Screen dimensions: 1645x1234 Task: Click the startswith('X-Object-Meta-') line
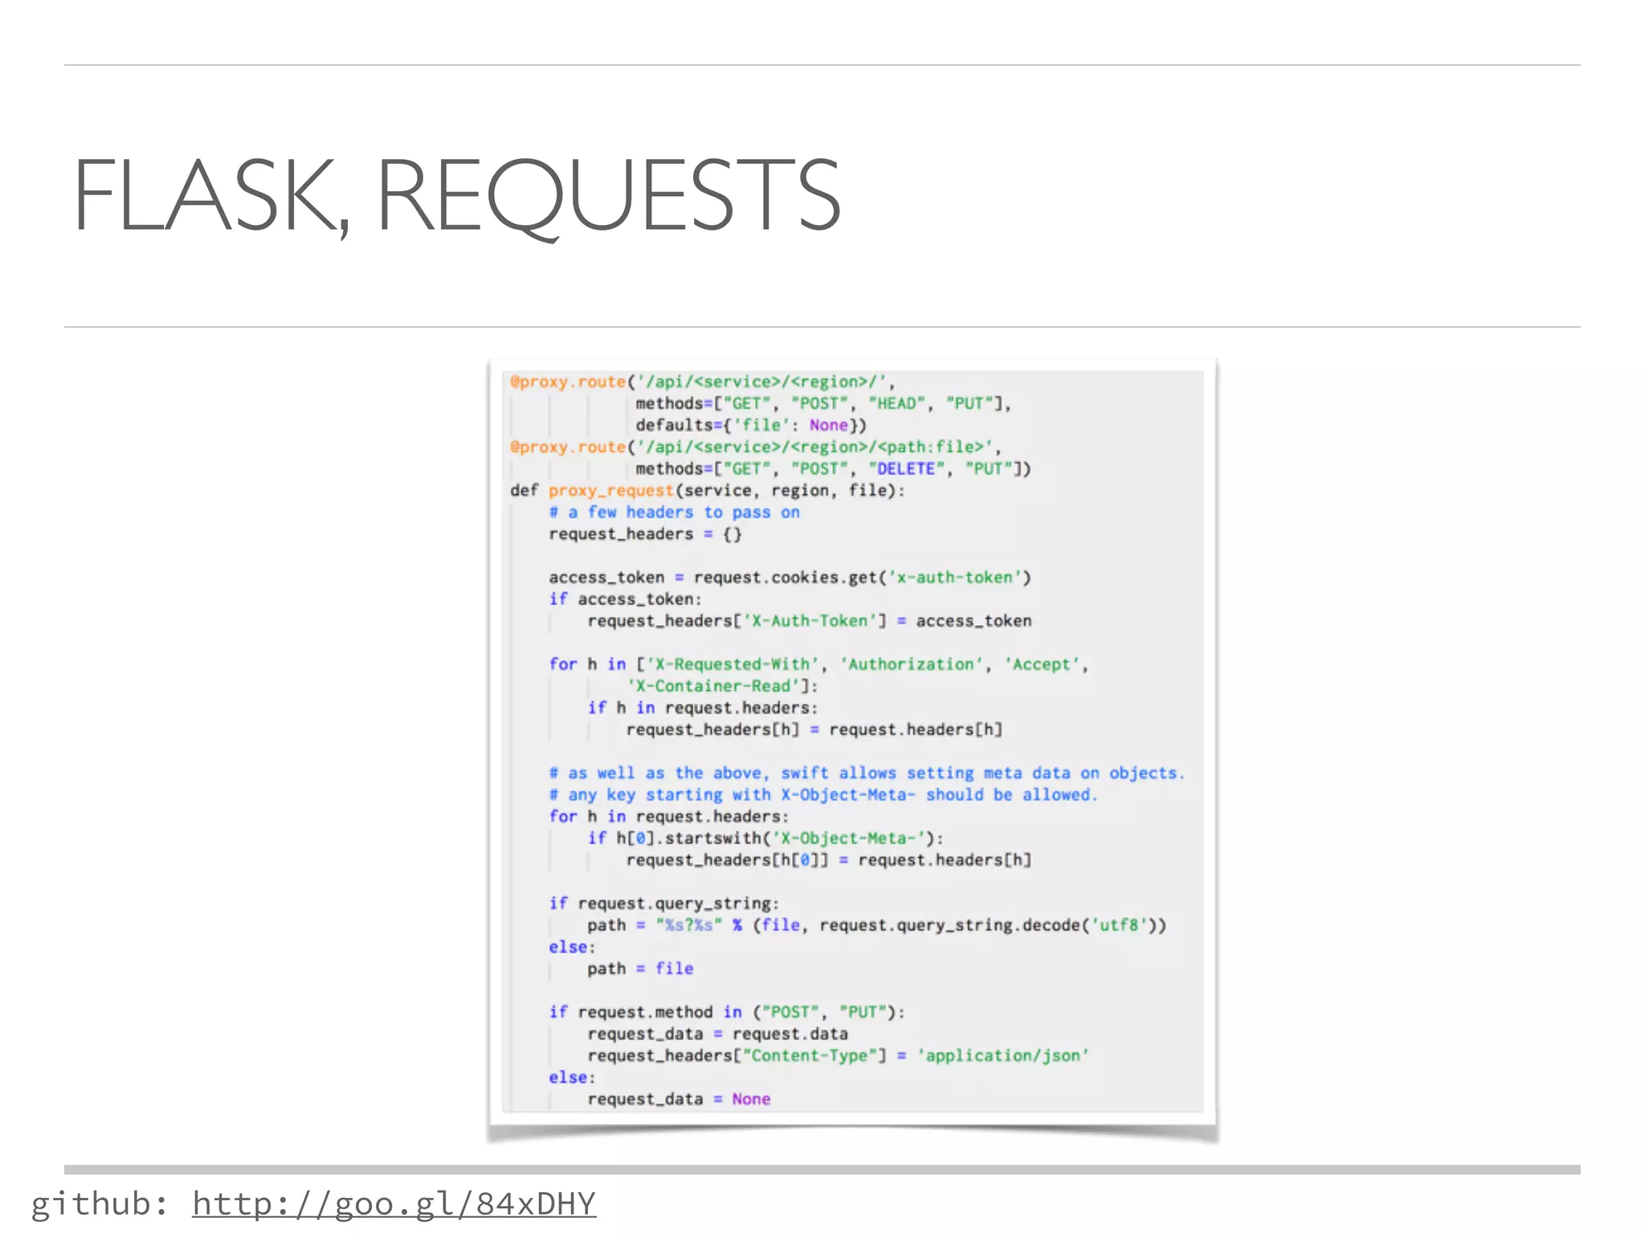[765, 838]
